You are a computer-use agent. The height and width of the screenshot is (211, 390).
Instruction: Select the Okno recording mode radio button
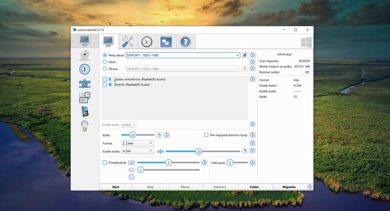(x=105, y=62)
